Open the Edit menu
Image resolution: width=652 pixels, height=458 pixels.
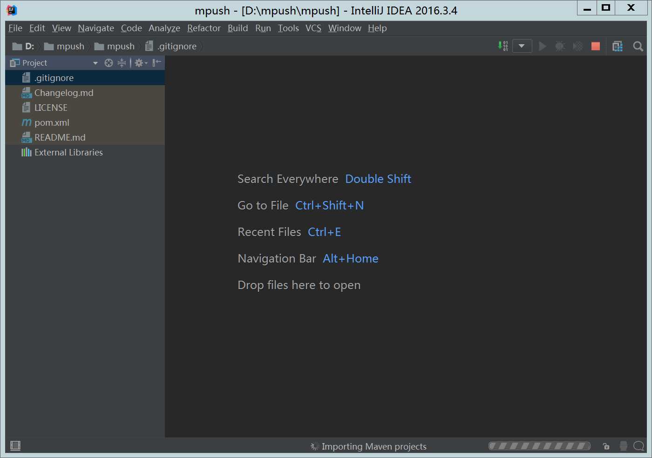tap(37, 28)
